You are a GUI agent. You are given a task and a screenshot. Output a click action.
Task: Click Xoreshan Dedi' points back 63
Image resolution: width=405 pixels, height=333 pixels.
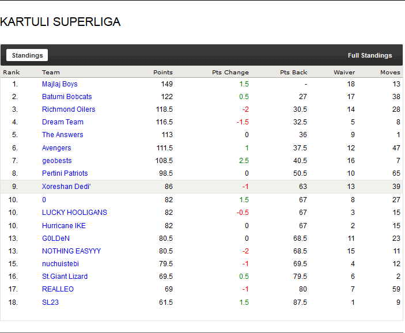coord(303,187)
